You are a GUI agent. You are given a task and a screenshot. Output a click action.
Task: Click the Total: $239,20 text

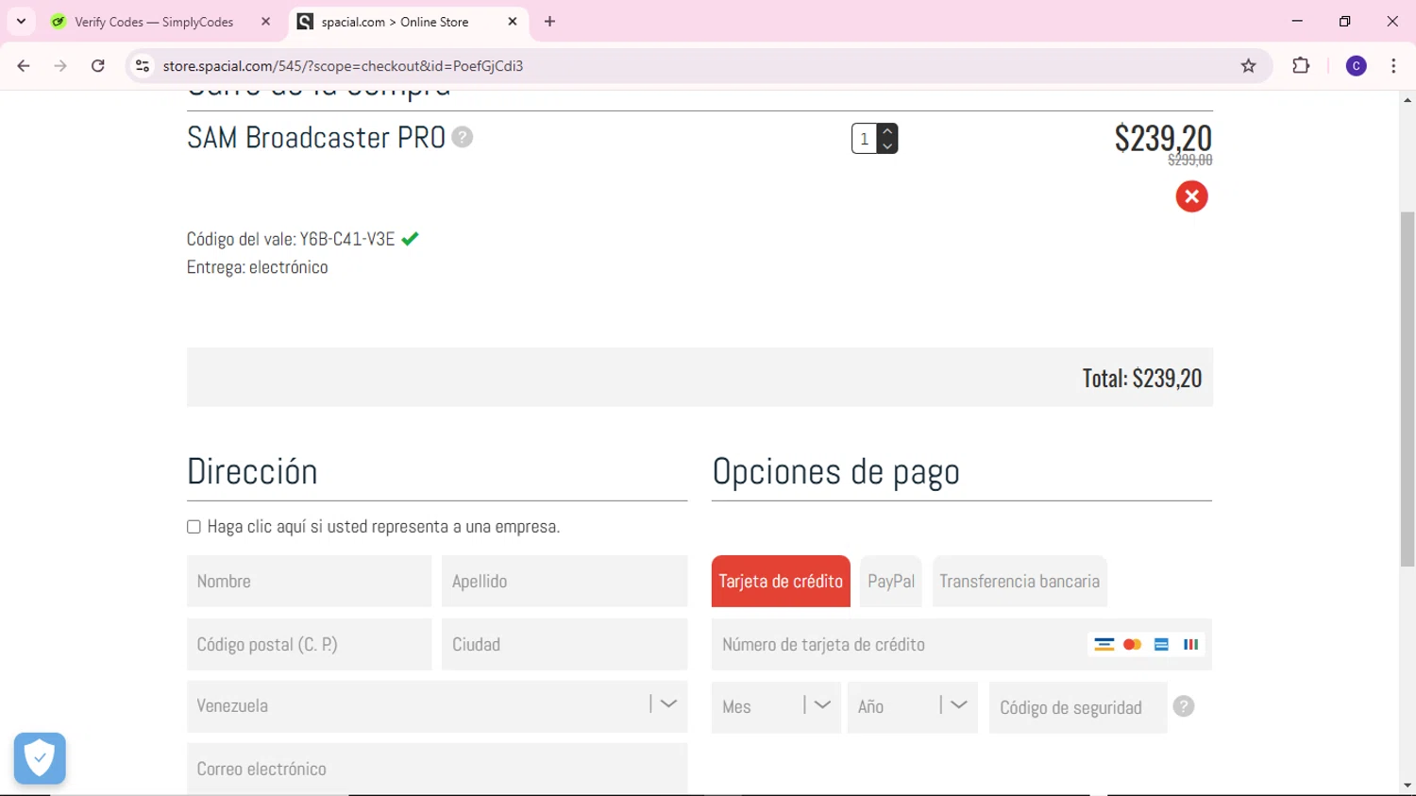click(x=1142, y=378)
